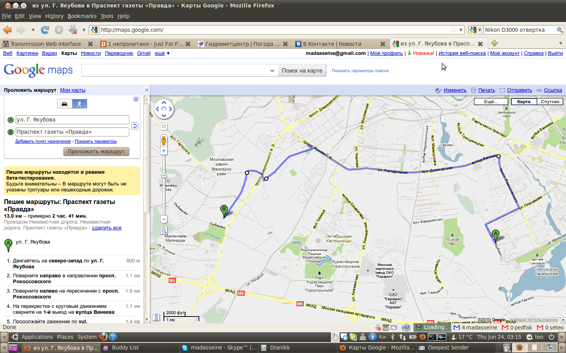Click the Rus keyboard layout indicator

pyautogui.click(x=382, y=337)
